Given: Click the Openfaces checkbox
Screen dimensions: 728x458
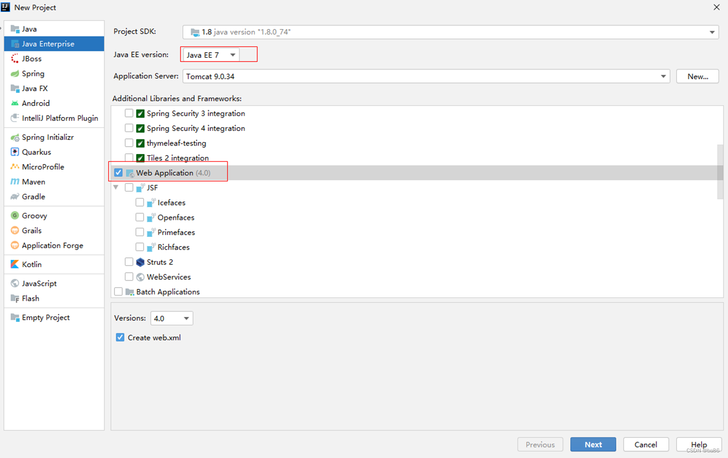Looking at the screenshot, I should [140, 217].
